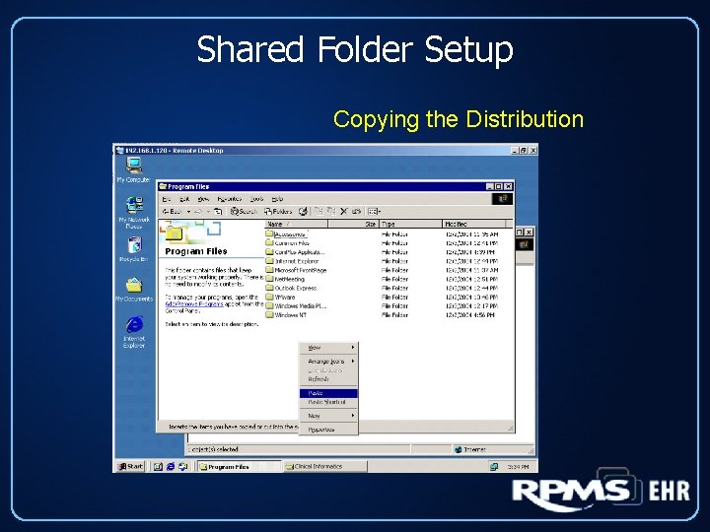Select the Windows Media Player folder icon
710x532 pixels.
tap(270, 305)
